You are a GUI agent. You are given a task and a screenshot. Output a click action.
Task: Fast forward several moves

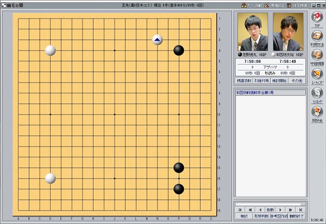[291, 209]
